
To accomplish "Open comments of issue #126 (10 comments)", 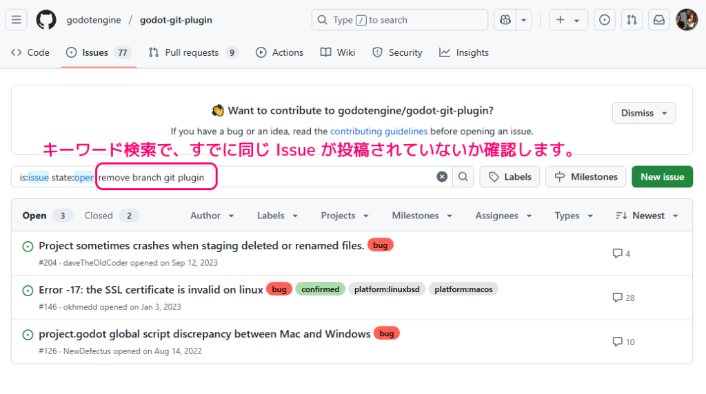I will pos(623,342).
